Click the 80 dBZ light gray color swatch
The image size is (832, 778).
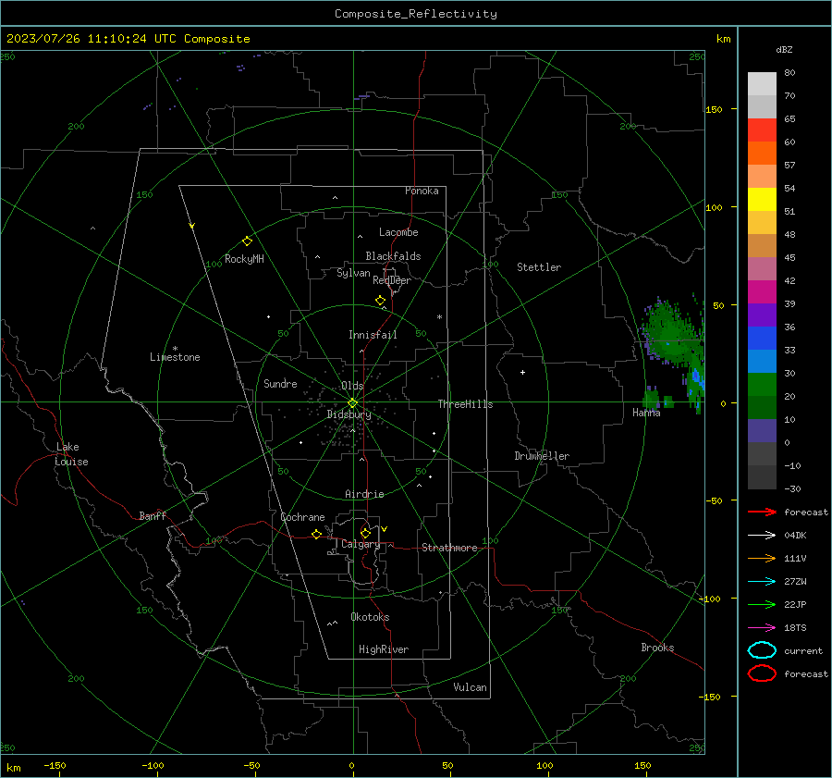tap(762, 84)
